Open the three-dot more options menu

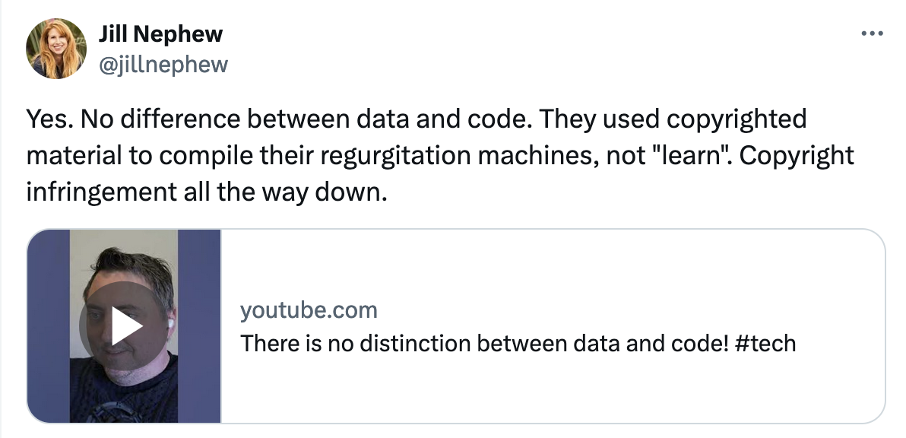(x=870, y=34)
